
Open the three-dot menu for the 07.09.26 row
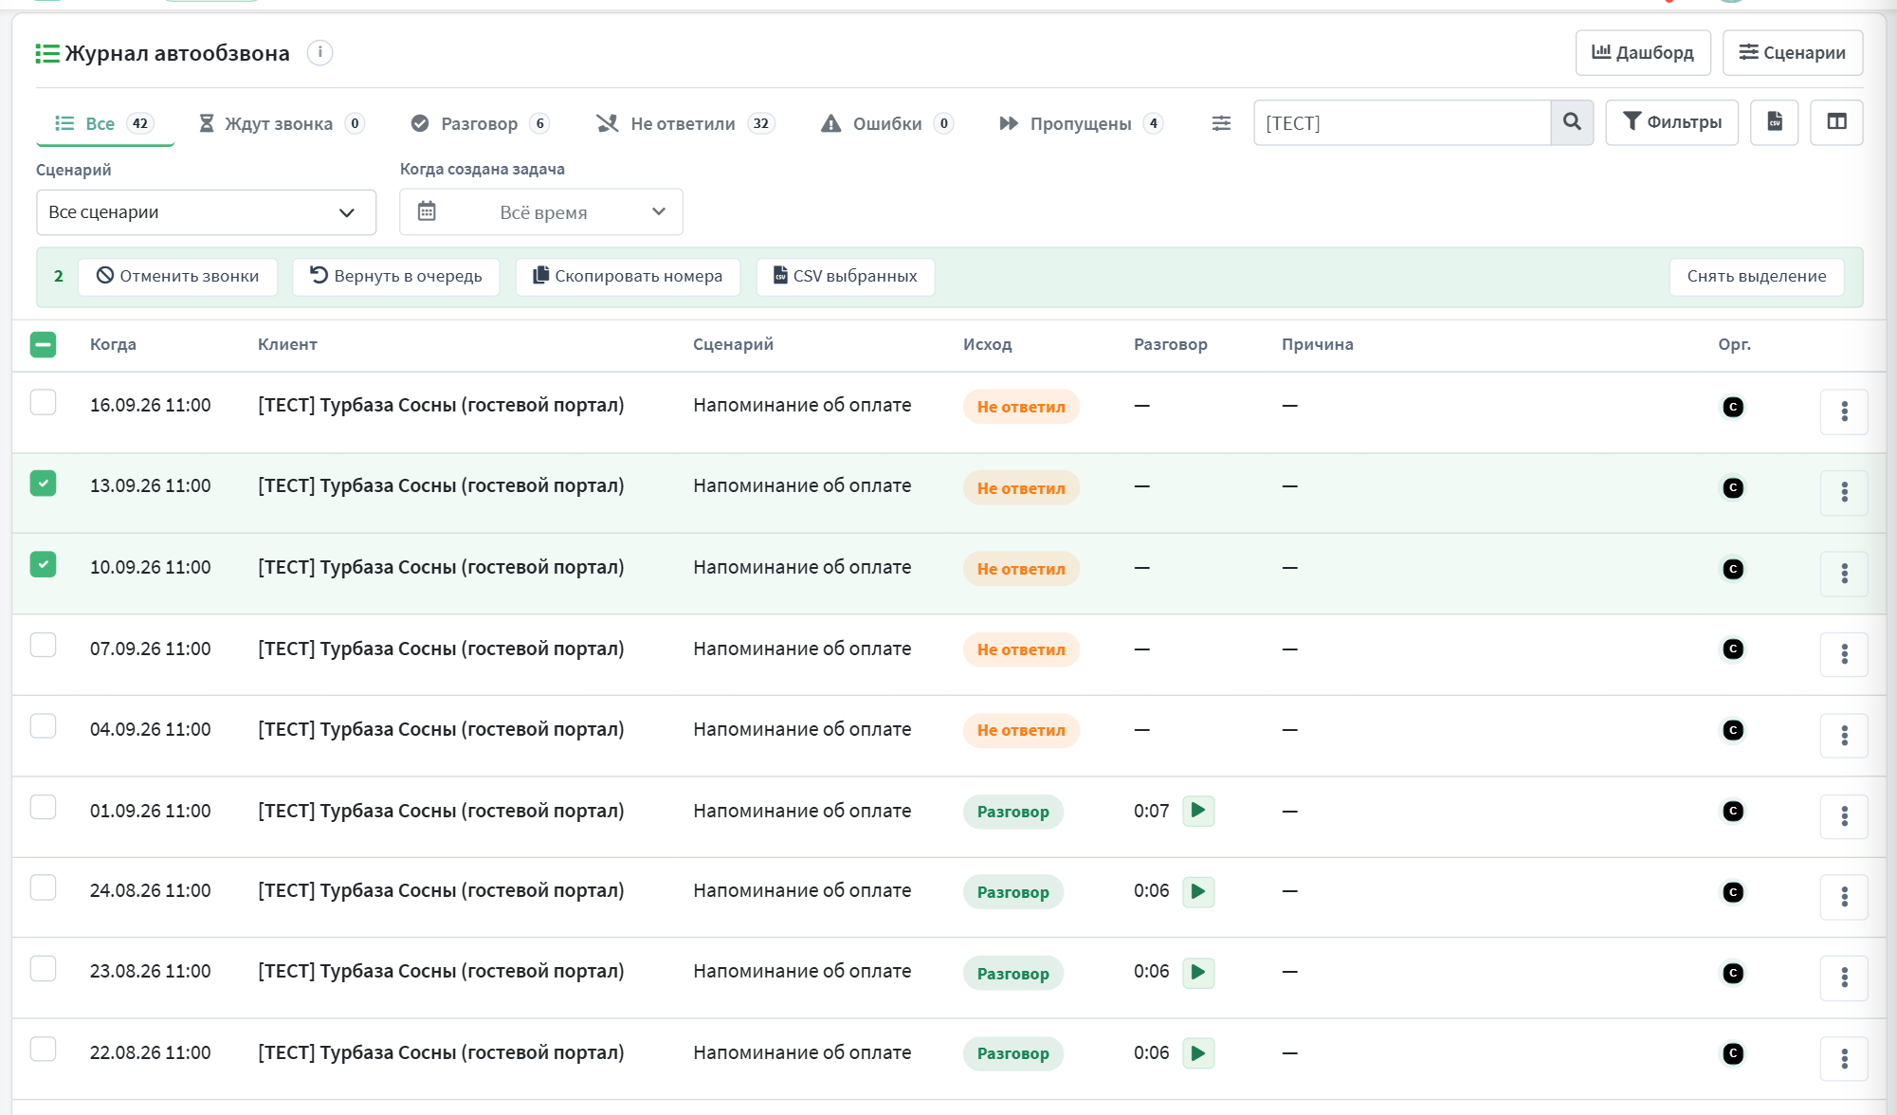[1844, 654]
